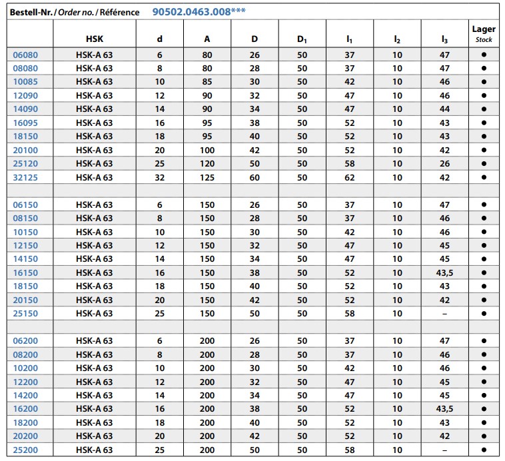This screenshot has height=461, width=505.
Task: Click the Bestell-Nr. / Order no. label
Action: [52, 12]
